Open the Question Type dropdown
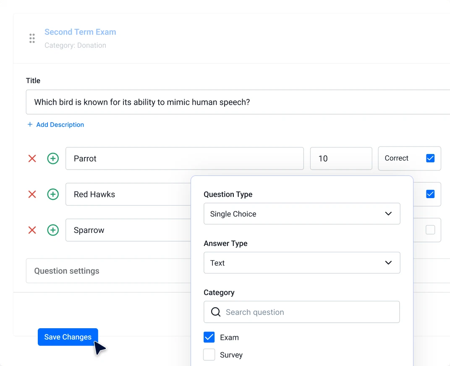 [301, 214]
